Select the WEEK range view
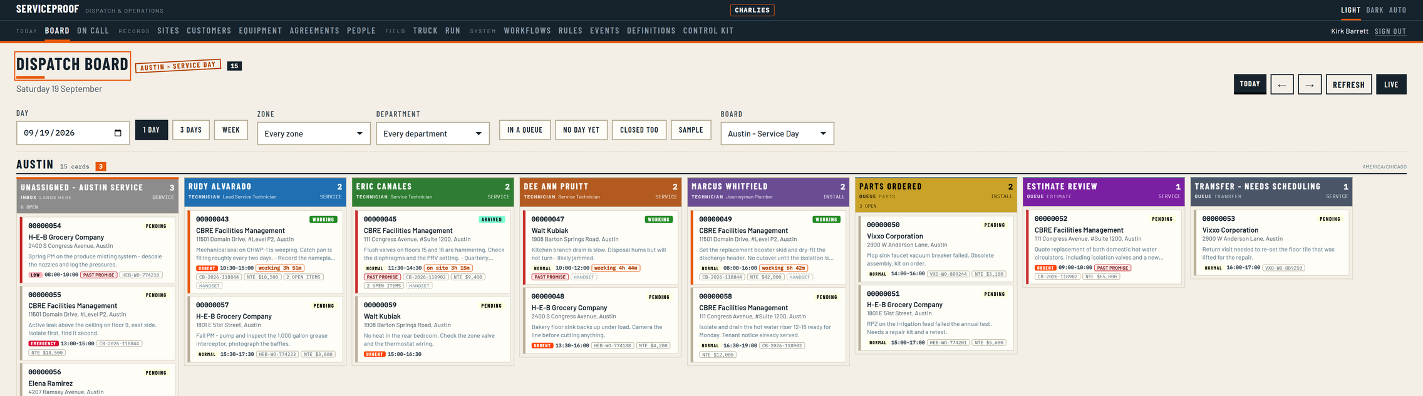This screenshot has width=1423, height=396. [x=231, y=130]
